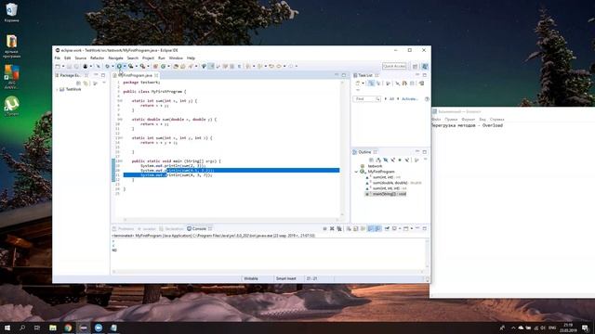Click the Coverage run toolbar icon
The height and width of the screenshot is (334, 595).
130,66
